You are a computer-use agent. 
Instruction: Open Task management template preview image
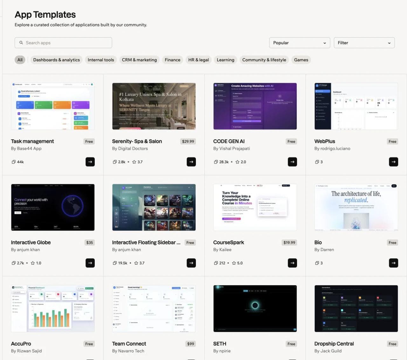pyautogui.click(x=53, y=106)
